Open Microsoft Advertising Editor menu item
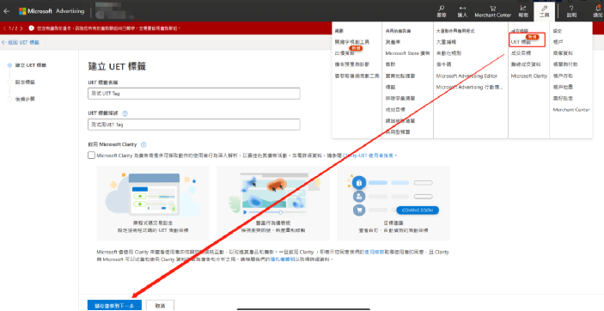Screen dimensions: 604x311 point(467,76)
